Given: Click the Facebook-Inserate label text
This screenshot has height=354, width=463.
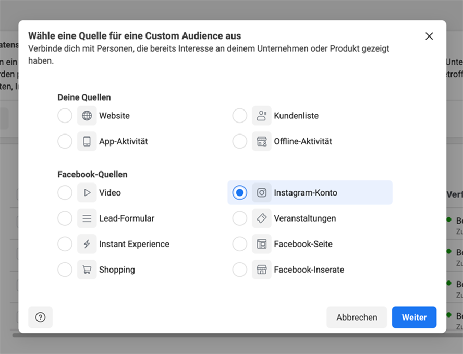Looking at the screenshot, I should click(x=309, y=270).
